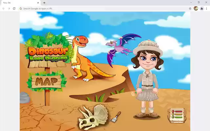Pick up the chisel digging tool

pyautogui.click(x=116, y=117)
